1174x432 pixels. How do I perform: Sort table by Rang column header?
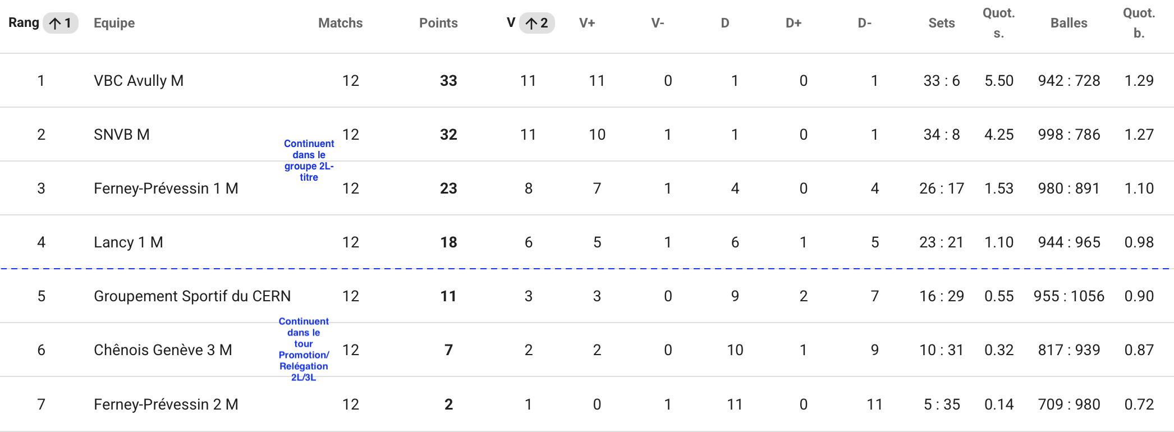coord(24,23)
